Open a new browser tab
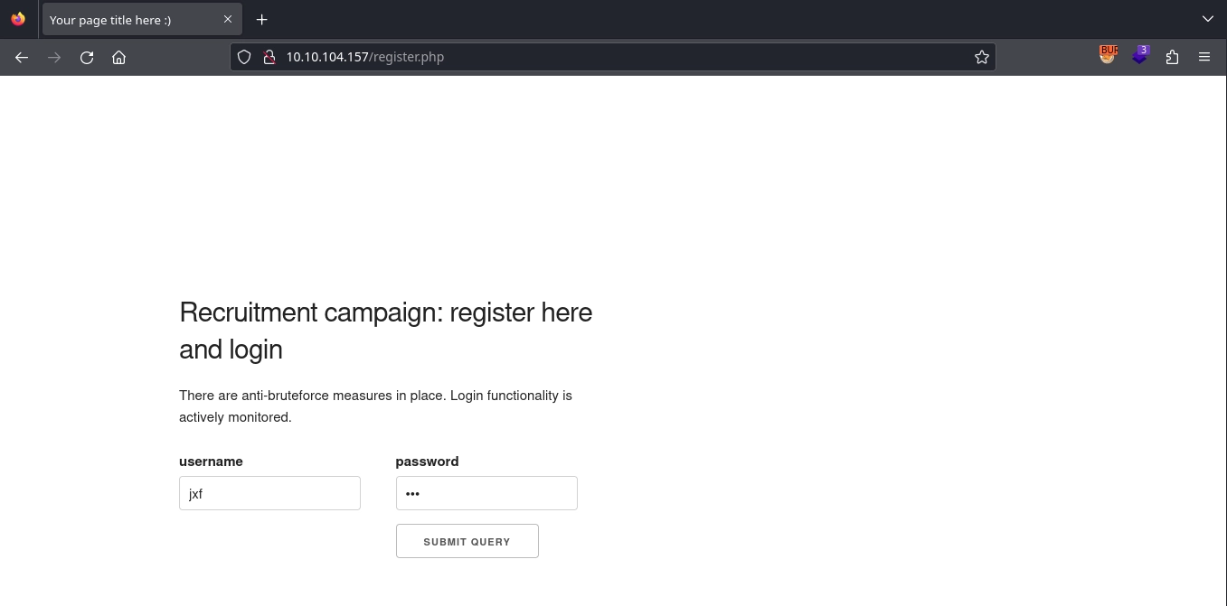Image resolution: width=1227 pixels, height=606 pixels. pyautogui.click(x=261, y=20)
